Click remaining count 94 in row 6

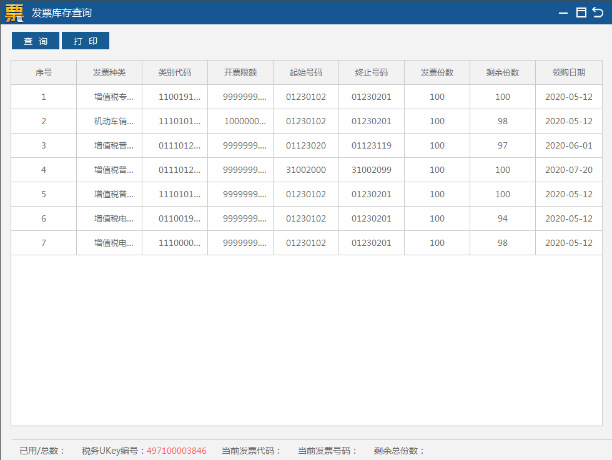click(503, 218)
